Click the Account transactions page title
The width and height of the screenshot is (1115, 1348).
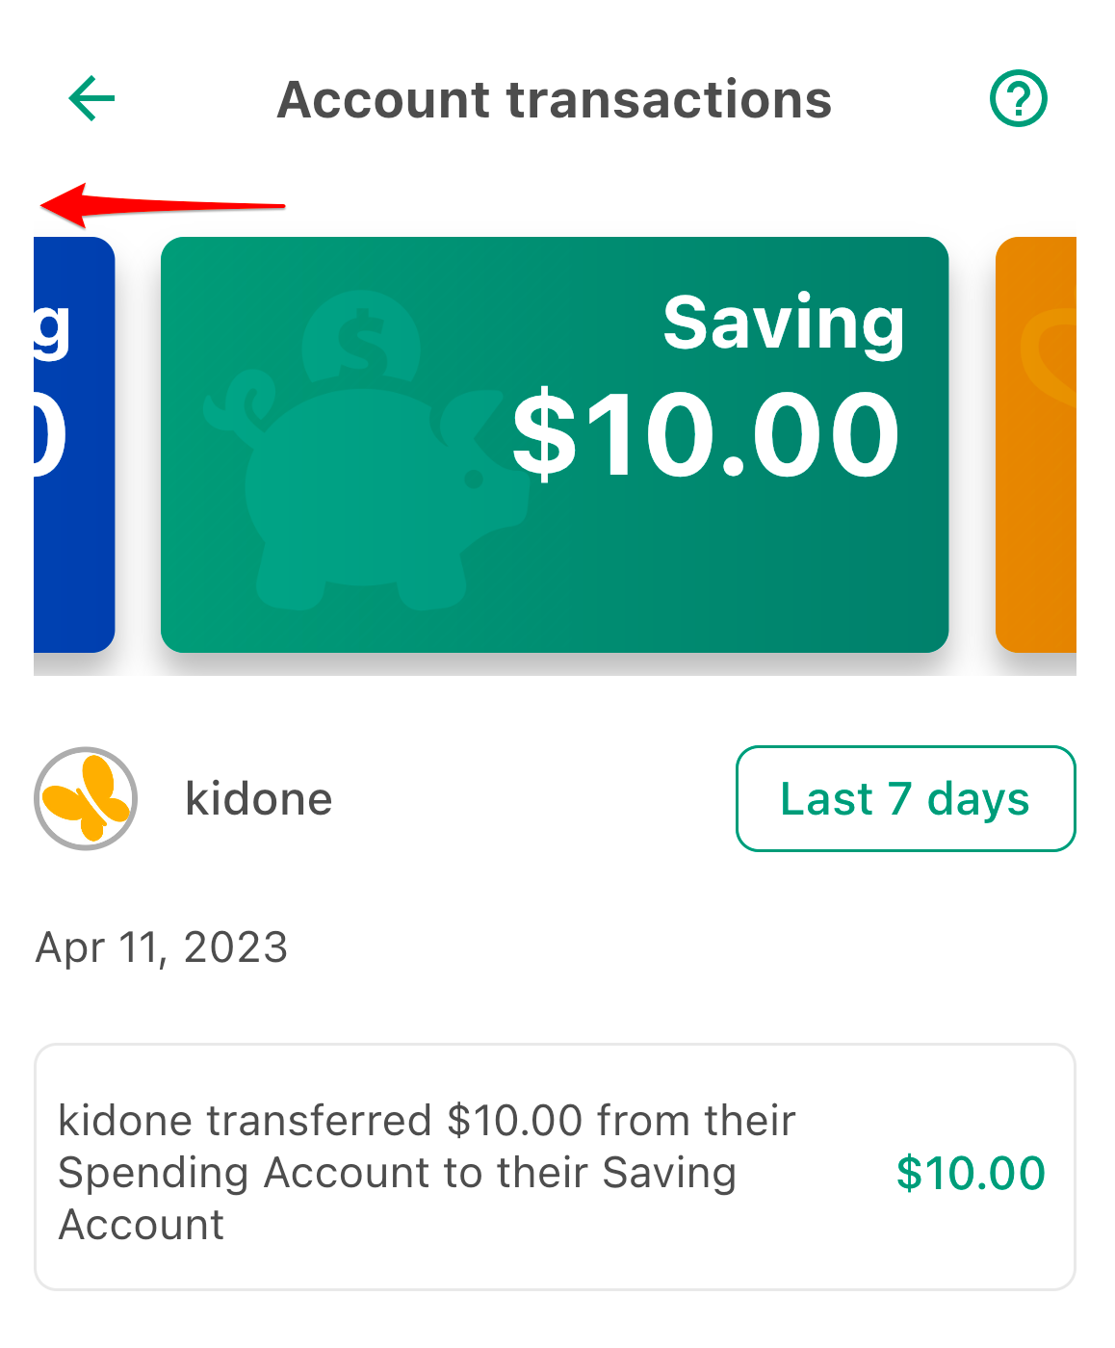(555, 99)
